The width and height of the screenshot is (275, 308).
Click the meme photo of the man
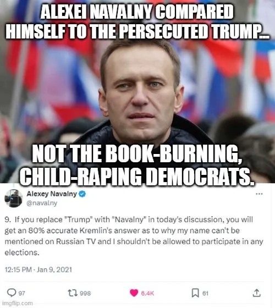click(x=137, y=91)
